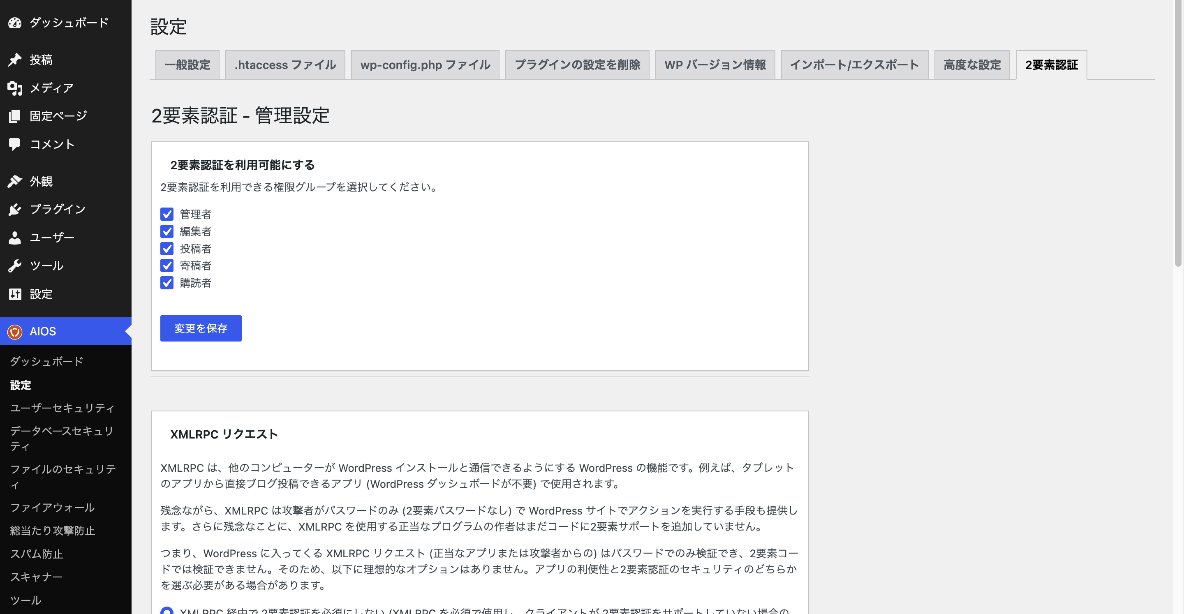Open AIOS ツール submenu item at bottom
This screenshot has width=1184, height=614.
(x=26, y=600)
